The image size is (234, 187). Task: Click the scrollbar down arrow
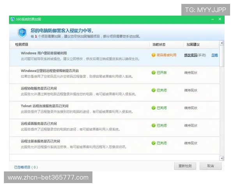click(222, 159)
